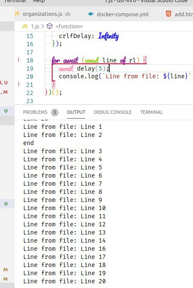Click line number 16 in the gutter

coord(30,44)
